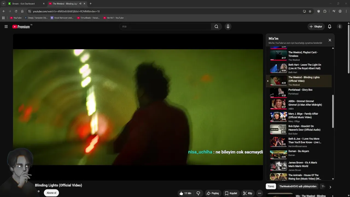Create a clip with Klip button
The width and height of the screenshot is (350, 197).
tap(248, 193)
